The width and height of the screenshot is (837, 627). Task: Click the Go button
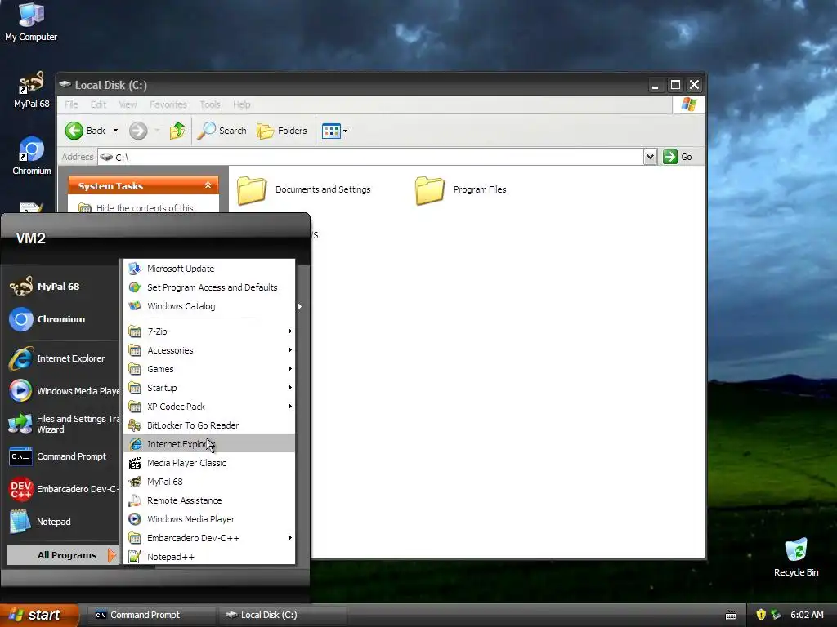678,157
